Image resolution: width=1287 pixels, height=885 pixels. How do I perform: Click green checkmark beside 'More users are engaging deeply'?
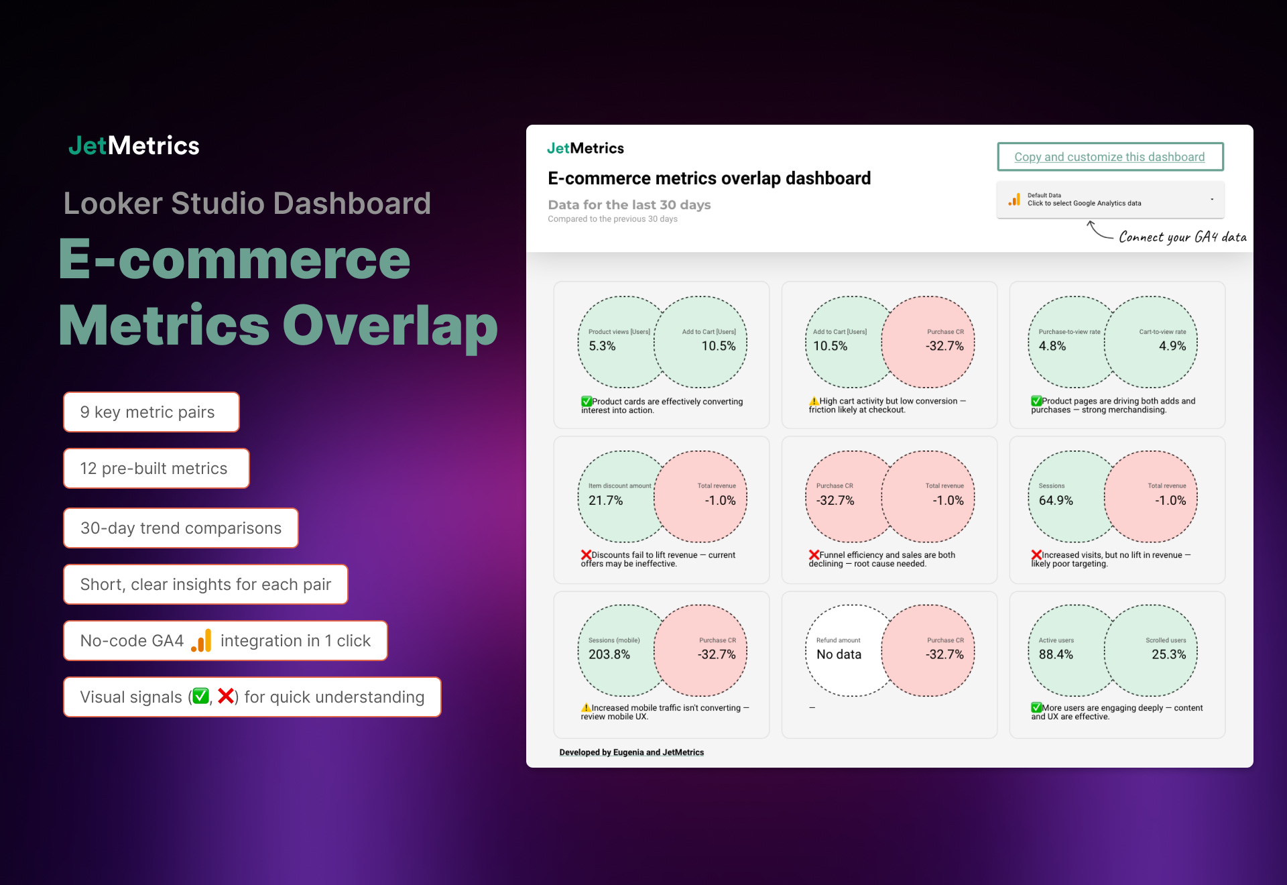click(1036, 707)
